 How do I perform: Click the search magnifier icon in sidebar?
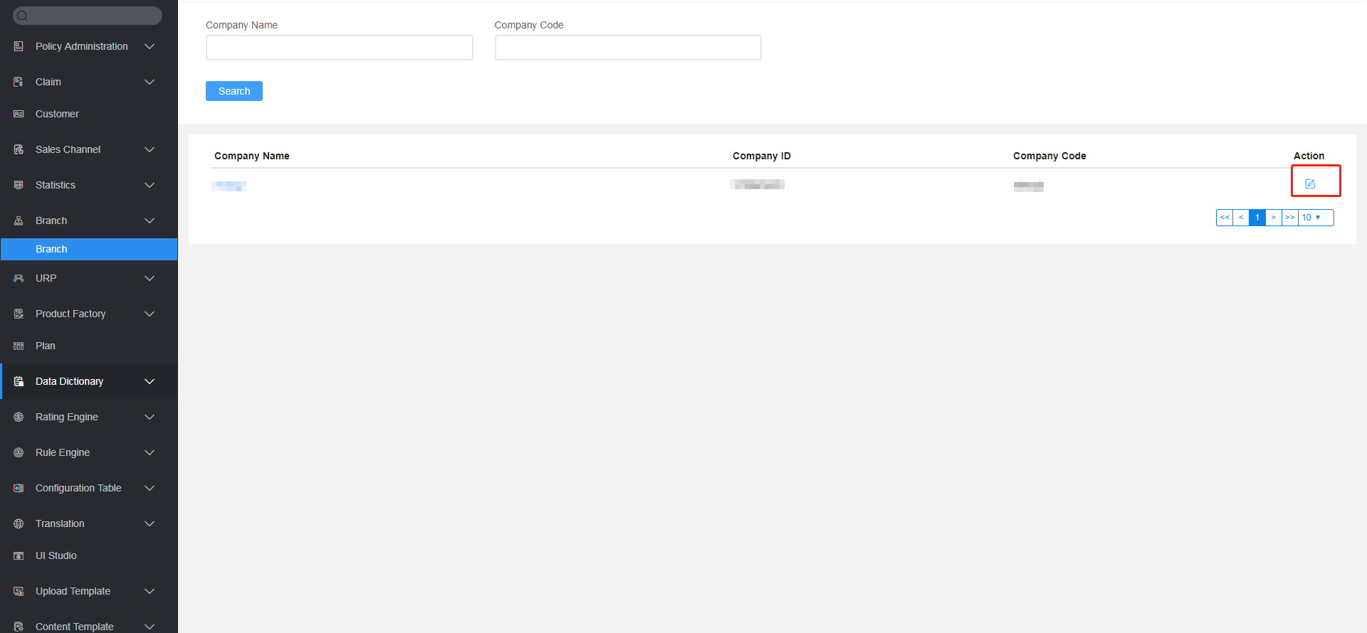(x=22, y=16)
